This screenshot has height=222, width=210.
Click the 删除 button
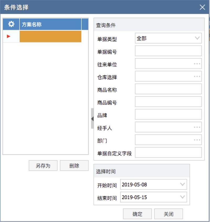74,166
